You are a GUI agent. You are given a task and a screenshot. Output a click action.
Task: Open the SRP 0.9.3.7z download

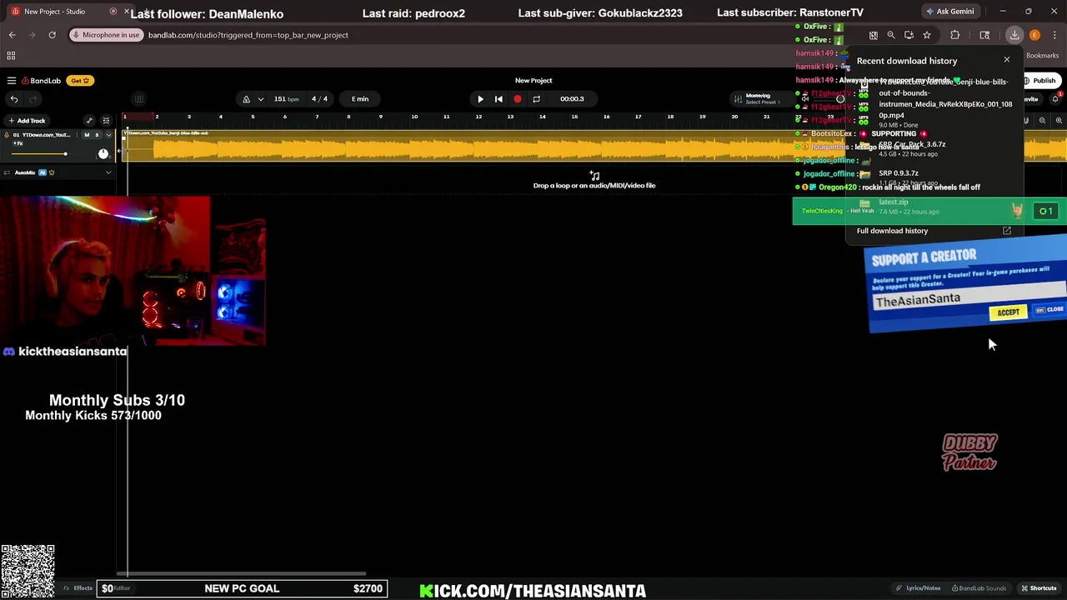coord(934,177)
